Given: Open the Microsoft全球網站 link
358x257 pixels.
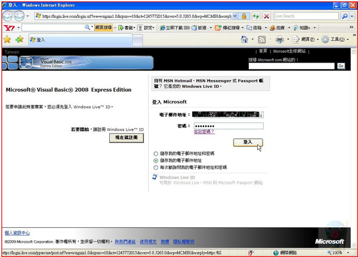Looking at the screenshot, I should coord(289,51).
